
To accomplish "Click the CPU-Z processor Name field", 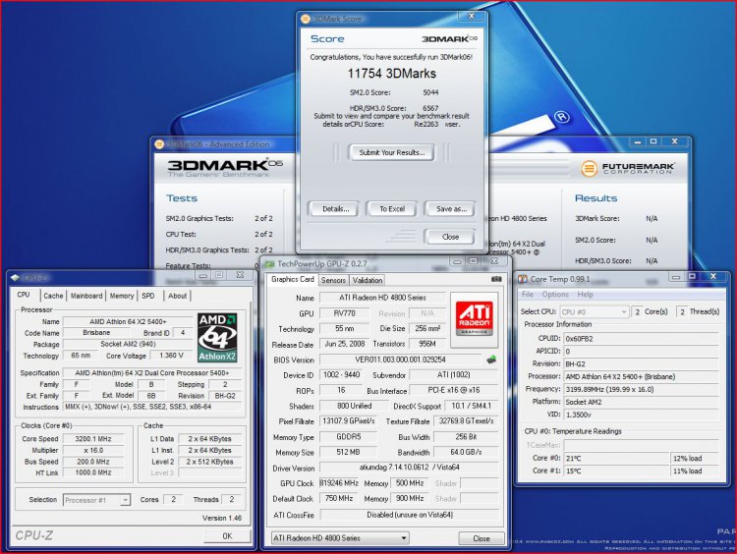I will pos(128,321).
